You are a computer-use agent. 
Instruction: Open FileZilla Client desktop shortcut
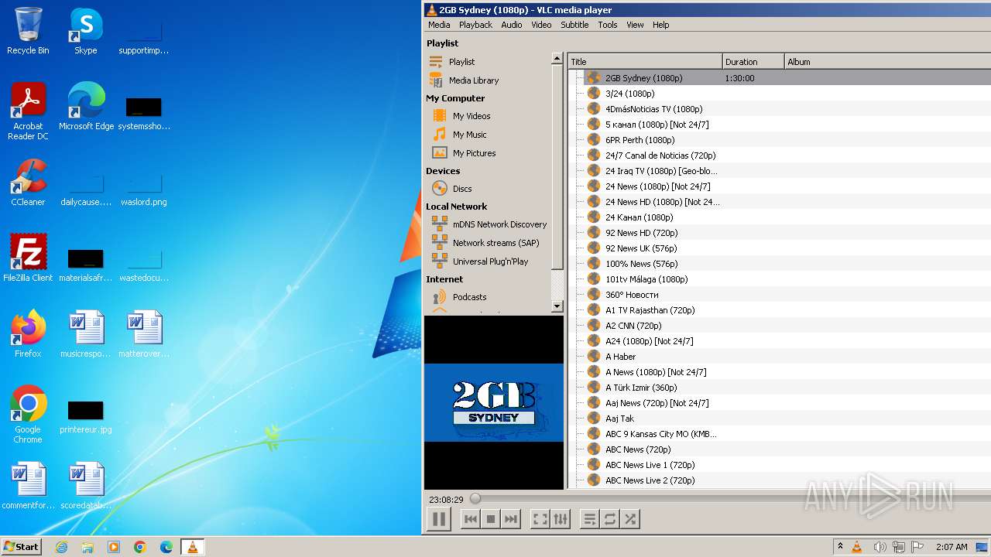click(x=28, y=258)
